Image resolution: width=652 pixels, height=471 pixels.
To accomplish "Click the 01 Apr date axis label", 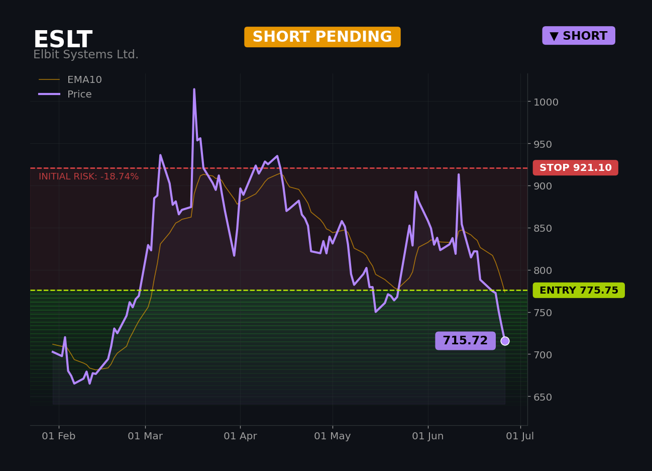I will tap(240, 436).
